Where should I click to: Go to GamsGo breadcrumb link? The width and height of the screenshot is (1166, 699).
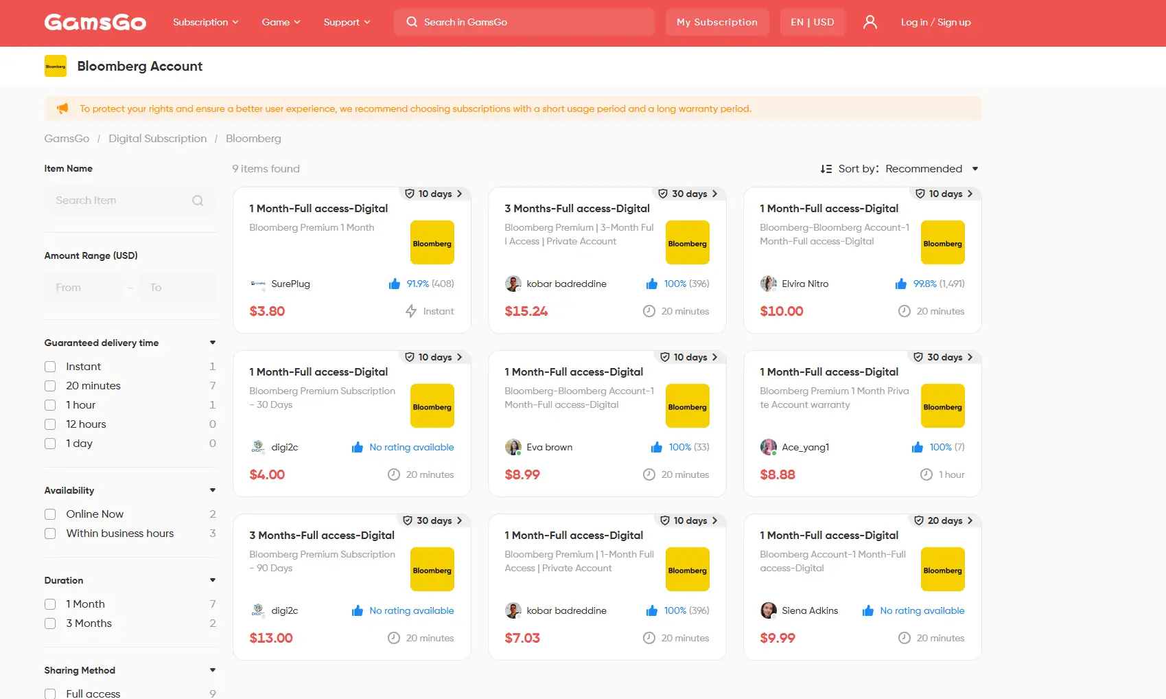click(67, 139)
